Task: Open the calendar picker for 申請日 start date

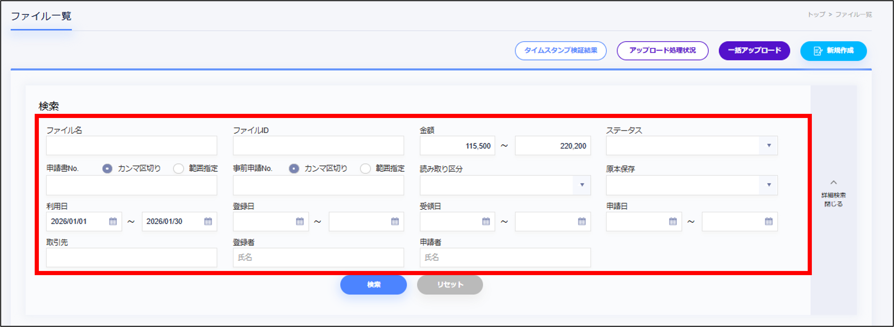Action: pos(673,221)
